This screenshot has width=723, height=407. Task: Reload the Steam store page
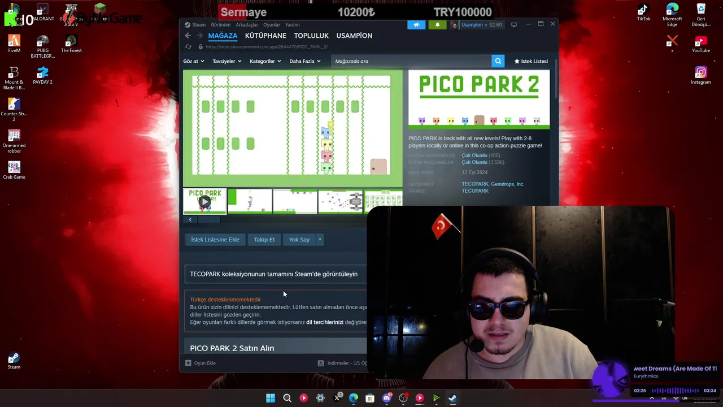pyautogui.click(x=188, y=47)
